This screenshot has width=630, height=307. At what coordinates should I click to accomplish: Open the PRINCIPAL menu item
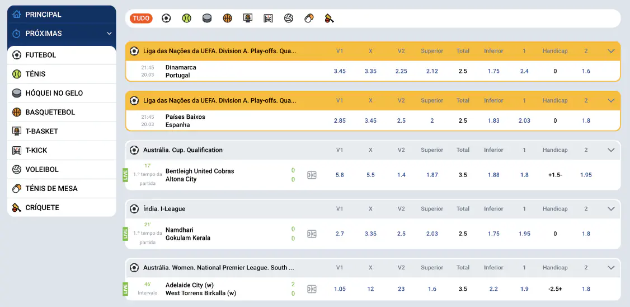(44, 15)
